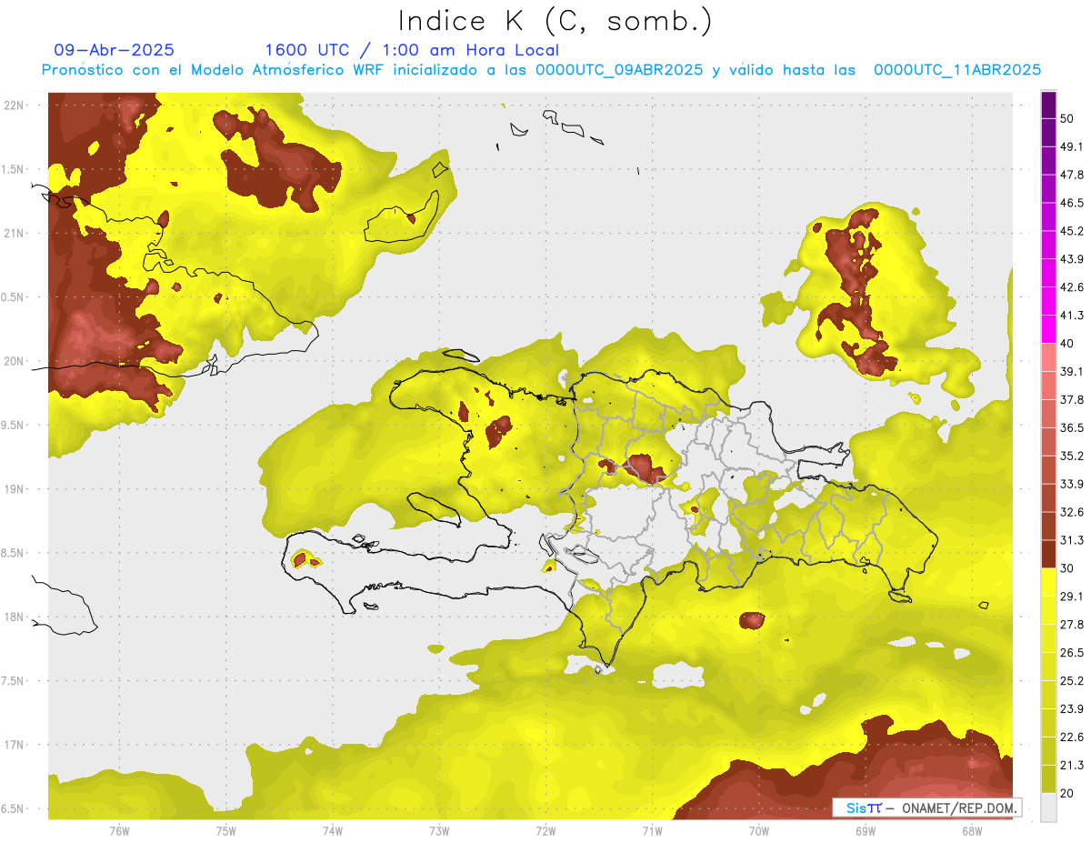The image size is (1091, 843).
Task: Click the colorbar value "31.3"
Action: point(1072,540)
